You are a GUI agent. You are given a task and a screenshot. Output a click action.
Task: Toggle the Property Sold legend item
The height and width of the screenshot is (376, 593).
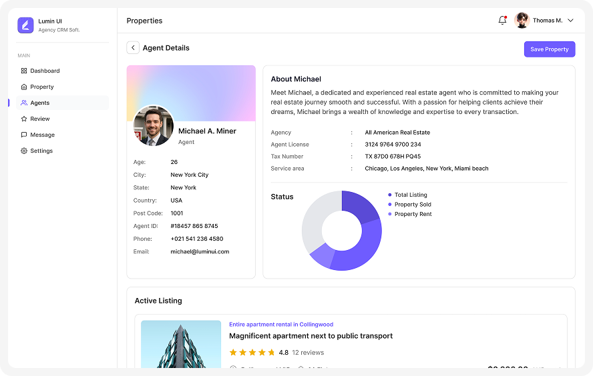[x=412, y=205]
